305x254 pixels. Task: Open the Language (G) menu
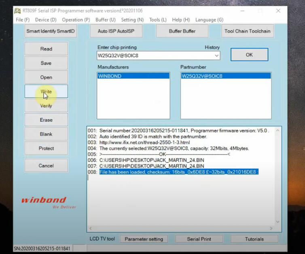(209, 20)
